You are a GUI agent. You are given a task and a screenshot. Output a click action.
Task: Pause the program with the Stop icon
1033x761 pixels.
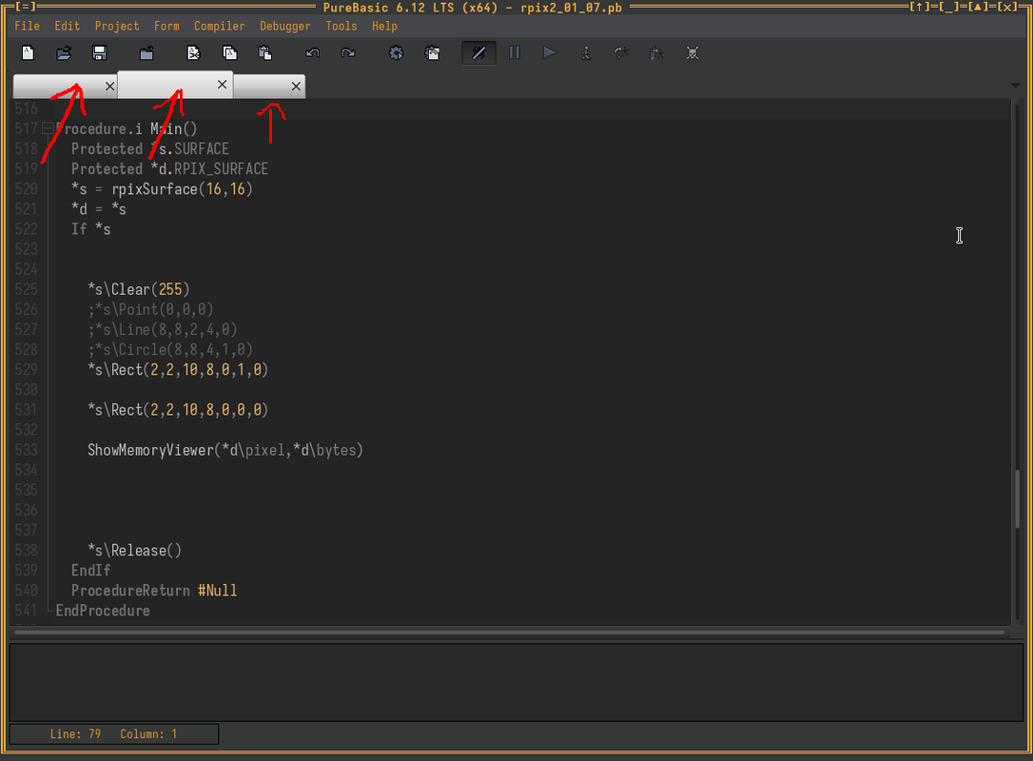515,53
